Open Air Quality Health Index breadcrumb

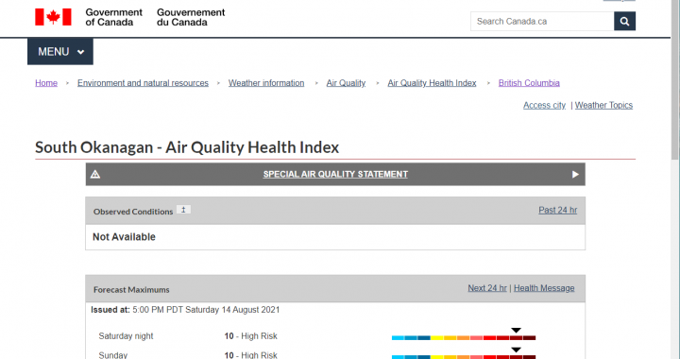click(x=432, y=83)
